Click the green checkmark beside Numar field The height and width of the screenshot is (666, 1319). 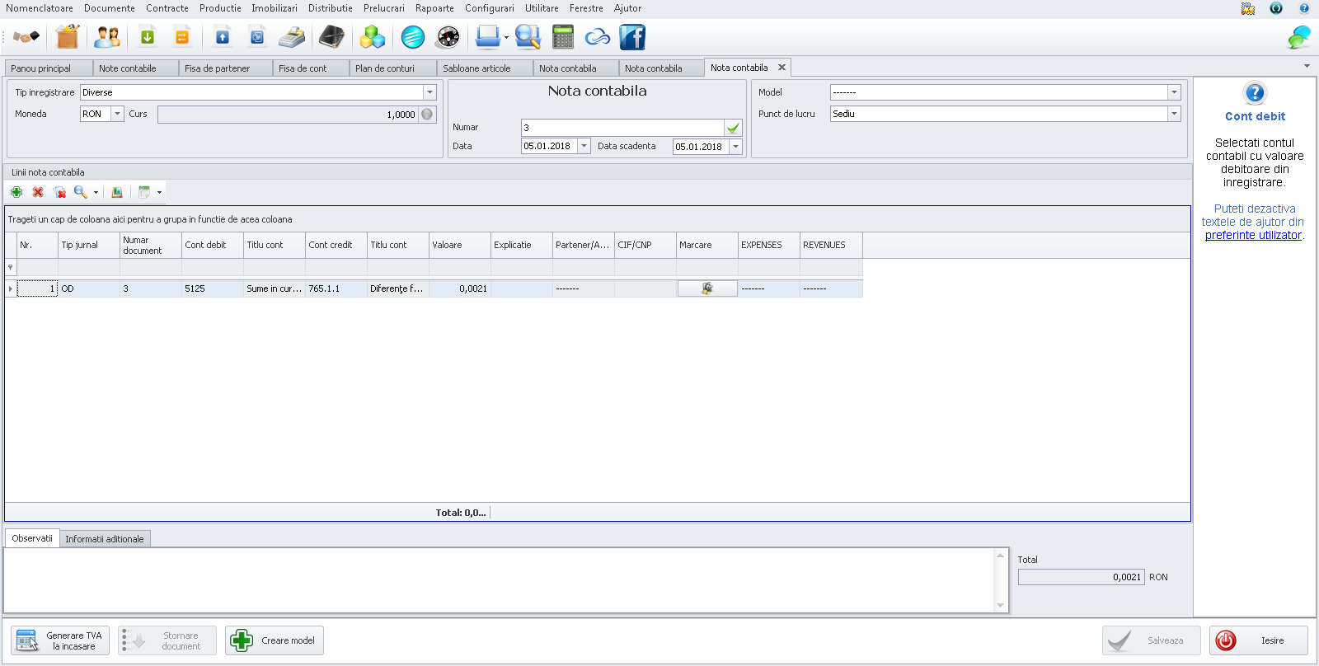(x=733, y=128)
